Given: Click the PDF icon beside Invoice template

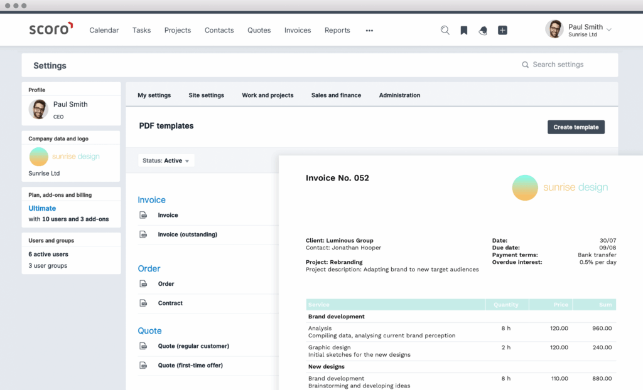Looking at the screenshot, I should tap(143, 215).
